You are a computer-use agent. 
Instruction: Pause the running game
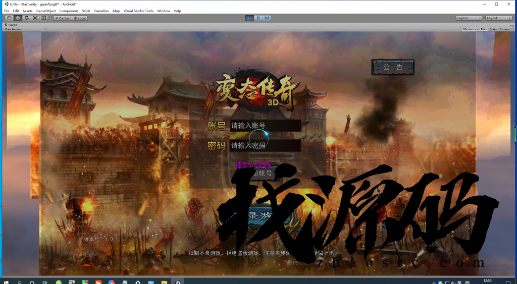(x=258, y=18)
